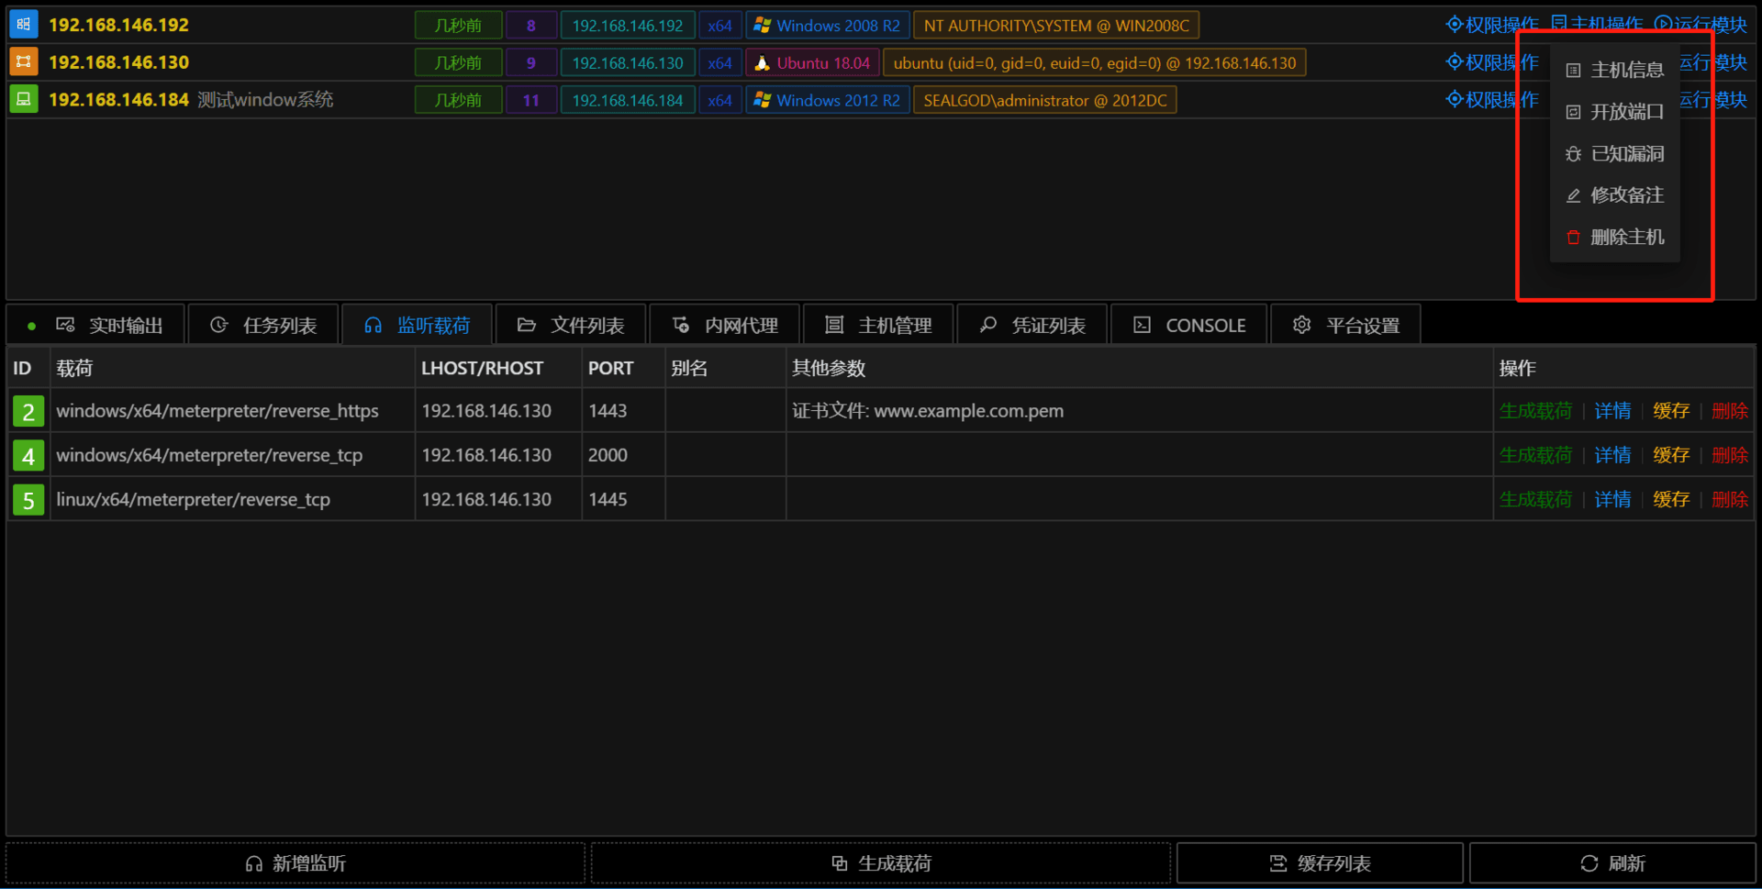Open 权限操作 dropdown for host 192.168.146.184
Image resolution: width=1762 pixels, height=889 pixels.
[x=1492, y=99]
